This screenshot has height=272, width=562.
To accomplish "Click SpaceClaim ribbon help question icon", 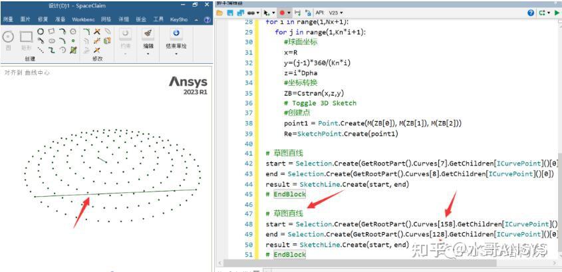I will 207,20.
